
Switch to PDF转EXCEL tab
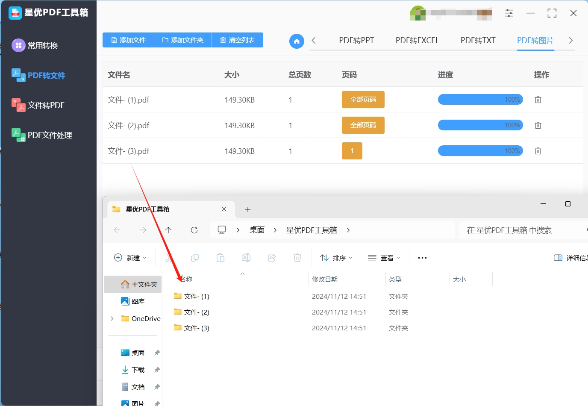coord(417,41)
